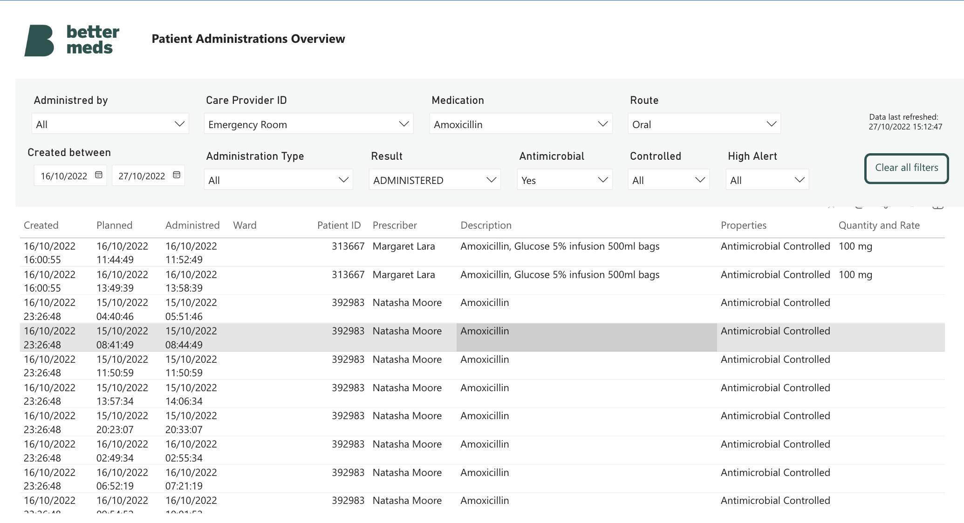
Task: Select created time 16/10/2022 16:00:55 in first row
Action: pos(49,253)
